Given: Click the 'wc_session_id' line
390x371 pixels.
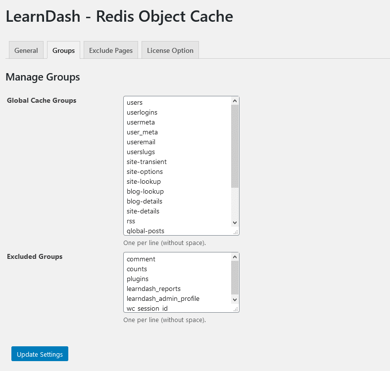Looking at the screenshot, I should [147, 308].
